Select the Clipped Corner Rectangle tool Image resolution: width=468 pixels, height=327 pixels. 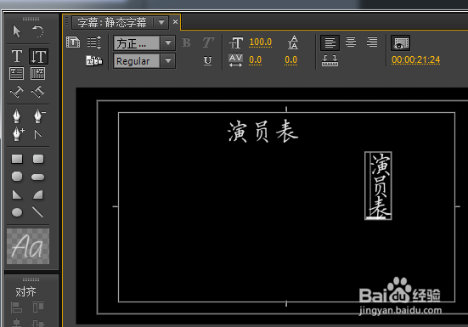pyautogui.click(x=17, y=177)
